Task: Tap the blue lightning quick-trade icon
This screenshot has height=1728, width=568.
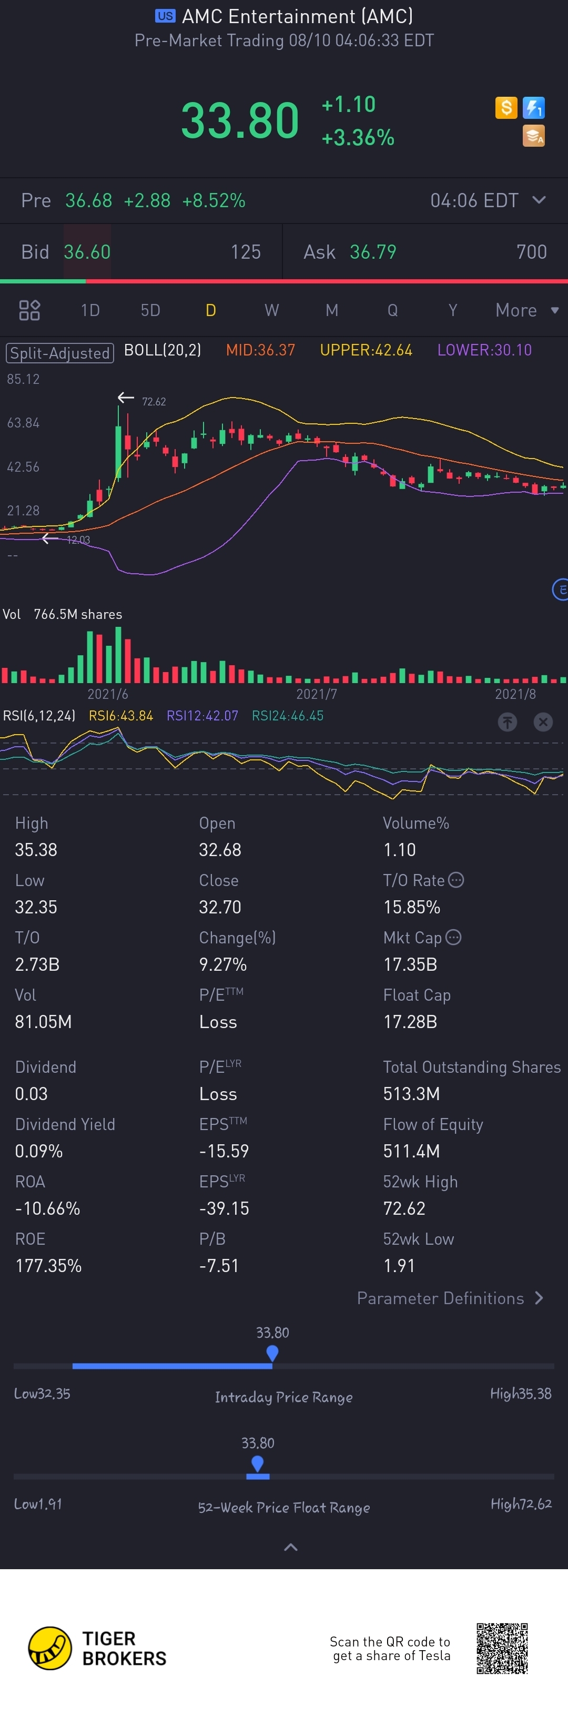Action: [534, 107]
